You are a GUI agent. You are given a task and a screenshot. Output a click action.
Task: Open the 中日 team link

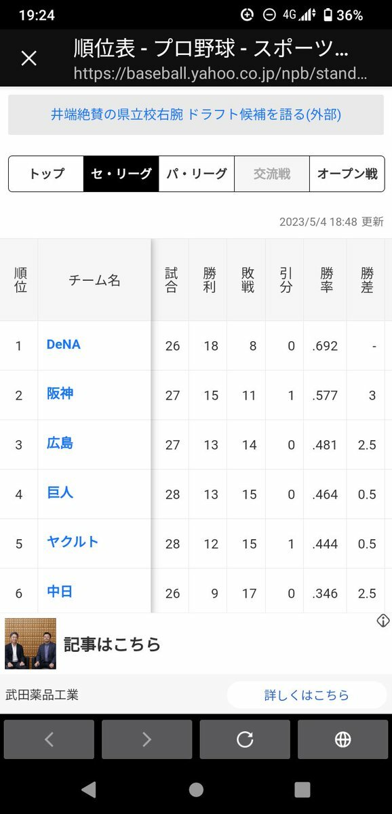pos(60,592)
